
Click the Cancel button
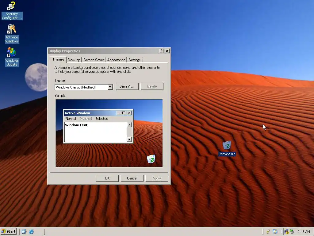[x=132, y=178]
